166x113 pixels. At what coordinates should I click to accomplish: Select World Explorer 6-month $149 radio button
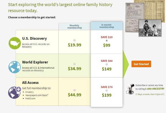coord(107,64)
